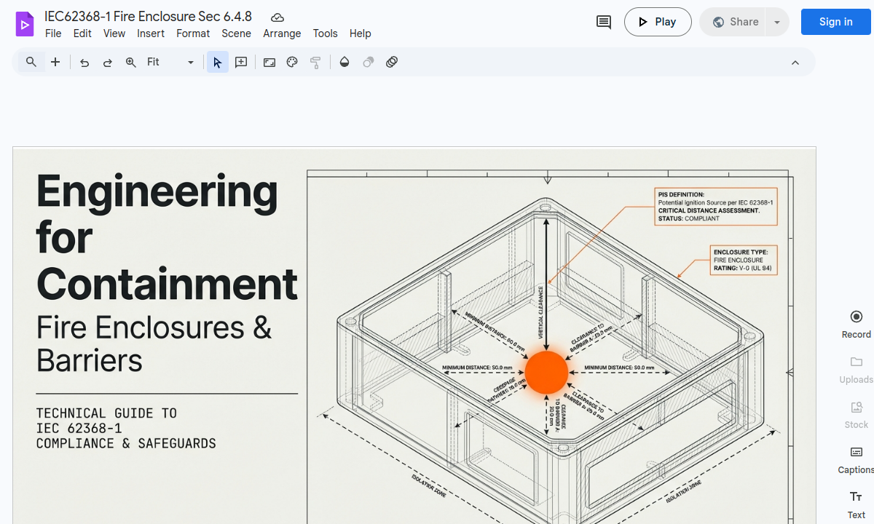Viewport: 874px width, 524px height.
Task: Select the Record option in the sidebar
Action: tap(856, 323)
